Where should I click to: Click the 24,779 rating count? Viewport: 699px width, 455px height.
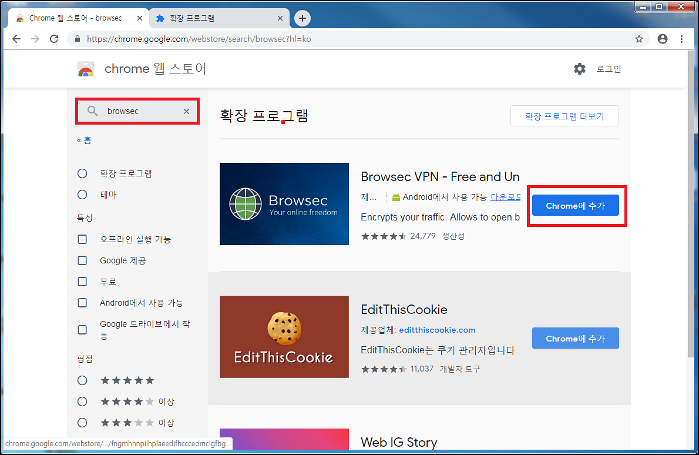pos(422,236)
